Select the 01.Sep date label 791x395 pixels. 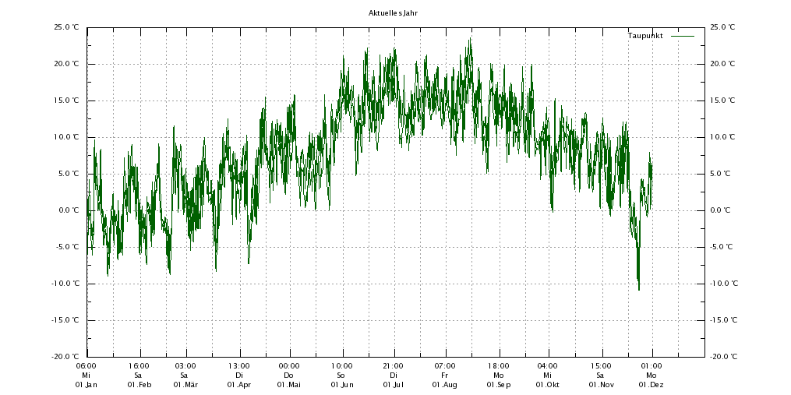pyautogui.click(x=499, y=385)
